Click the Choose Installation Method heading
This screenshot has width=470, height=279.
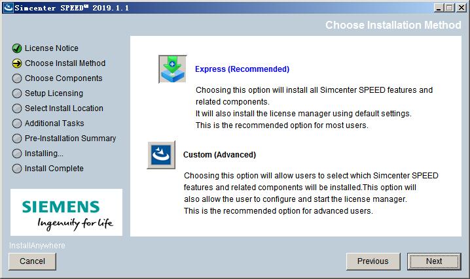point(393,25)
